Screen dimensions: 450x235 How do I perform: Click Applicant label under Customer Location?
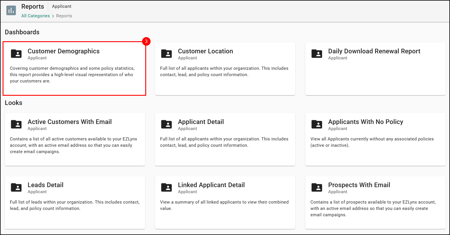187,58
